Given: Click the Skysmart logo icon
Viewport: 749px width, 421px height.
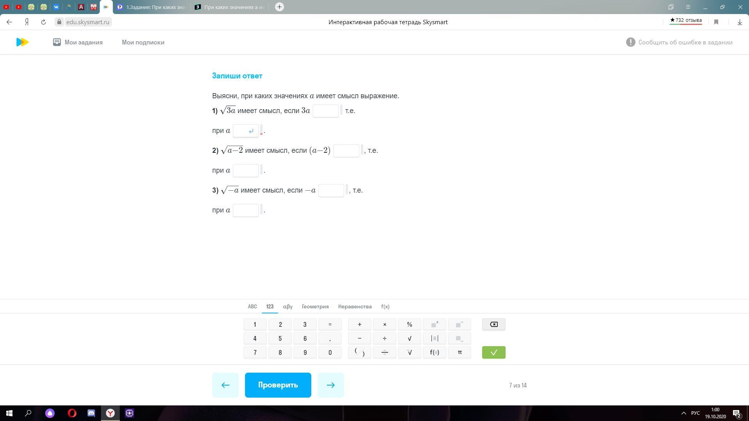Looking at the screenshot, I should (22, 42).
